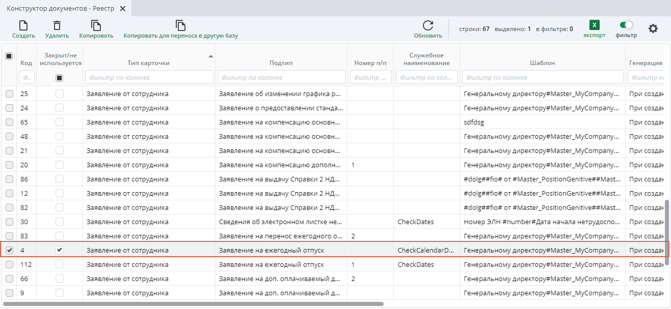Screen dimensions: 671x309
Task: Toggle the select-all checkbox in header
Action: click(x=9, y=56)
